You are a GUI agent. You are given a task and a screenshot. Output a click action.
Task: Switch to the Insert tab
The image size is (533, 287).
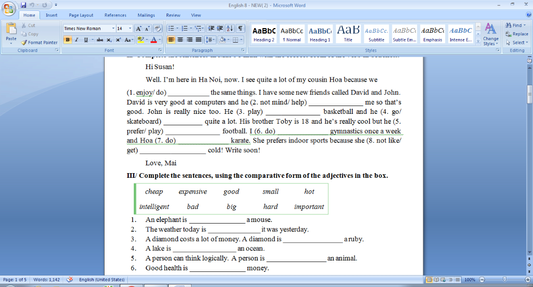[52, 15]
